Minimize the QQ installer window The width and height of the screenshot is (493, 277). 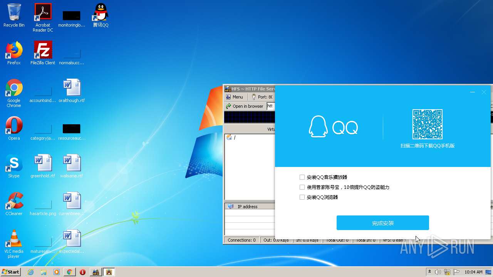[x=473, y=92]
